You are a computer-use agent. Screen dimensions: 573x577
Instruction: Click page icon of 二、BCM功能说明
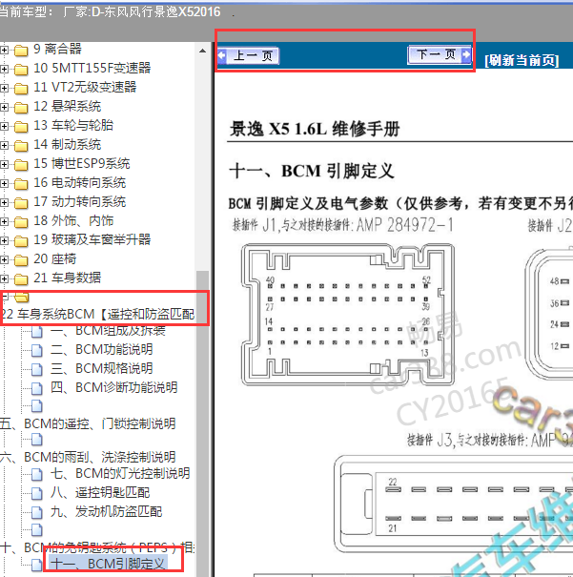37,350
